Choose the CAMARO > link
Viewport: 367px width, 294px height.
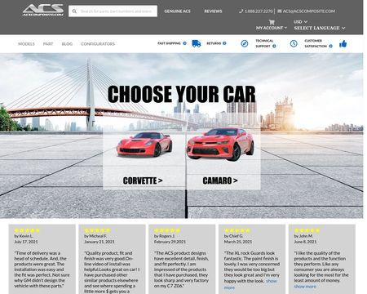click(220, 180)
